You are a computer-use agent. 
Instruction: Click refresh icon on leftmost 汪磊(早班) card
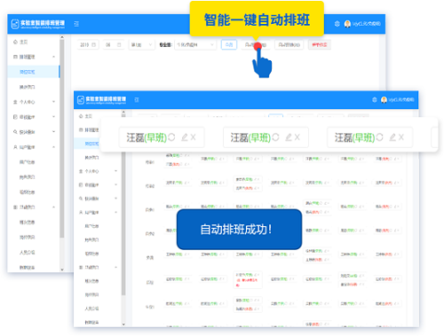[171, 137]
